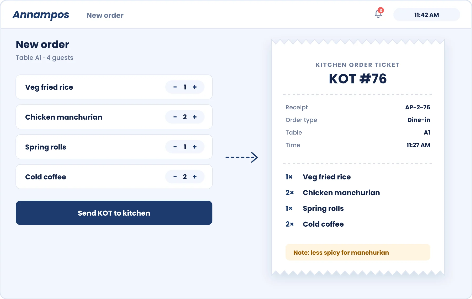Increase Cold coffee quantity

pos(195,177)
